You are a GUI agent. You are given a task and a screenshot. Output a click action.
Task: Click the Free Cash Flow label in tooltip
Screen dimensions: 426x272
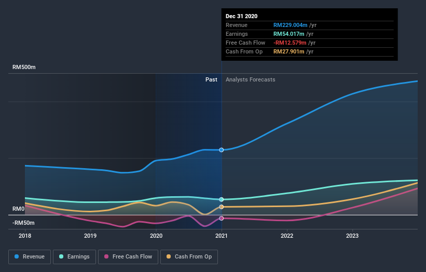tap(245, 43)
